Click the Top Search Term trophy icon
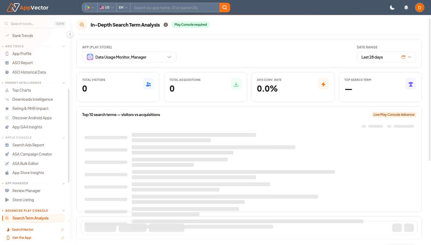 click(411, 84)
